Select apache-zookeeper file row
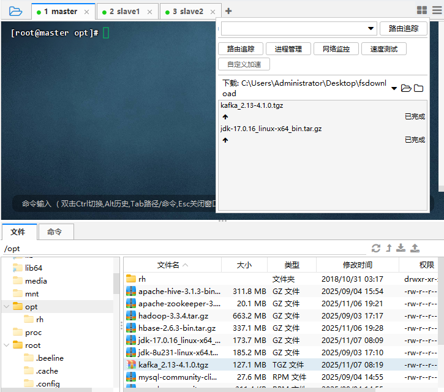Viewport: 444px width, 392px height. 281,303
